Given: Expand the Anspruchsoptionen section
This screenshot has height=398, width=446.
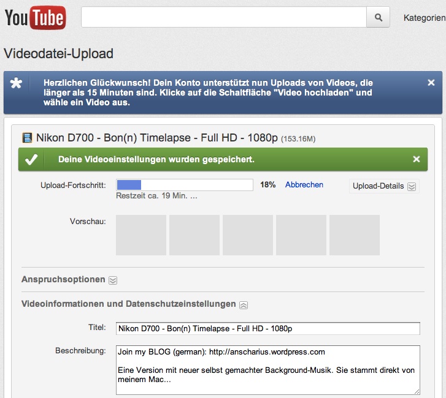Looking at the screenshot, I should (112, 280).
